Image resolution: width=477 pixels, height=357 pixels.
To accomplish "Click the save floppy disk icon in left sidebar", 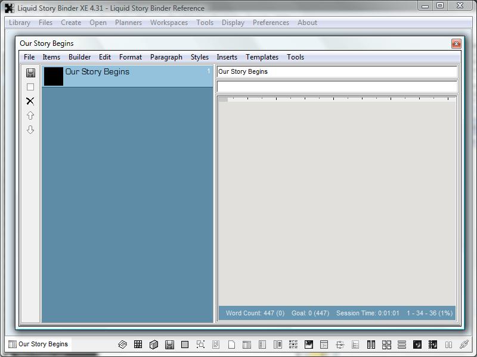I will 30,73.
